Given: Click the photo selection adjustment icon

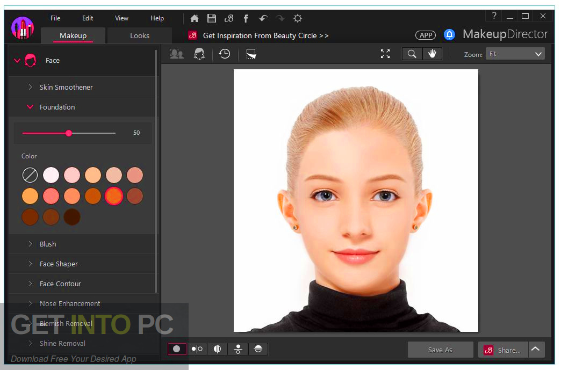Looking at the screenshot, I should pyautogui.click(x=251, y=54).
